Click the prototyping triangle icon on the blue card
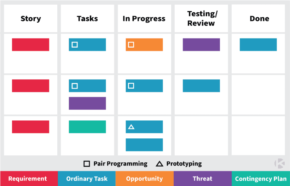This screenshot has height=186, width=290. point(131,127)
